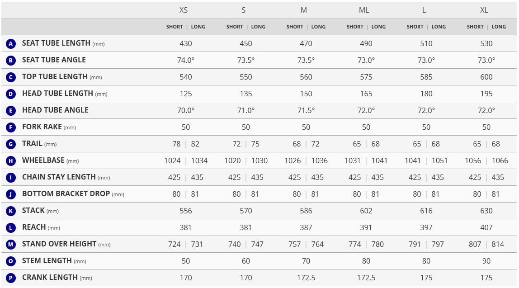Image resolution: width=519 pixels, height=288 pixels.
Task: Click the Bottom Bracket Drop row label
Action: point(66,194)
